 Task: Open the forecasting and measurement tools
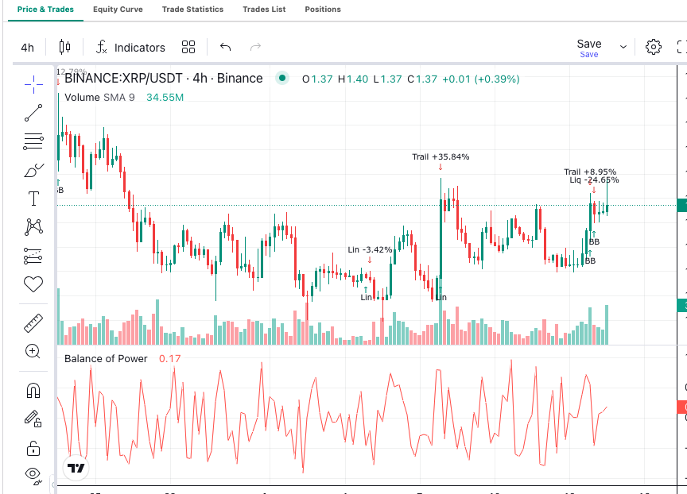[33, 256]
